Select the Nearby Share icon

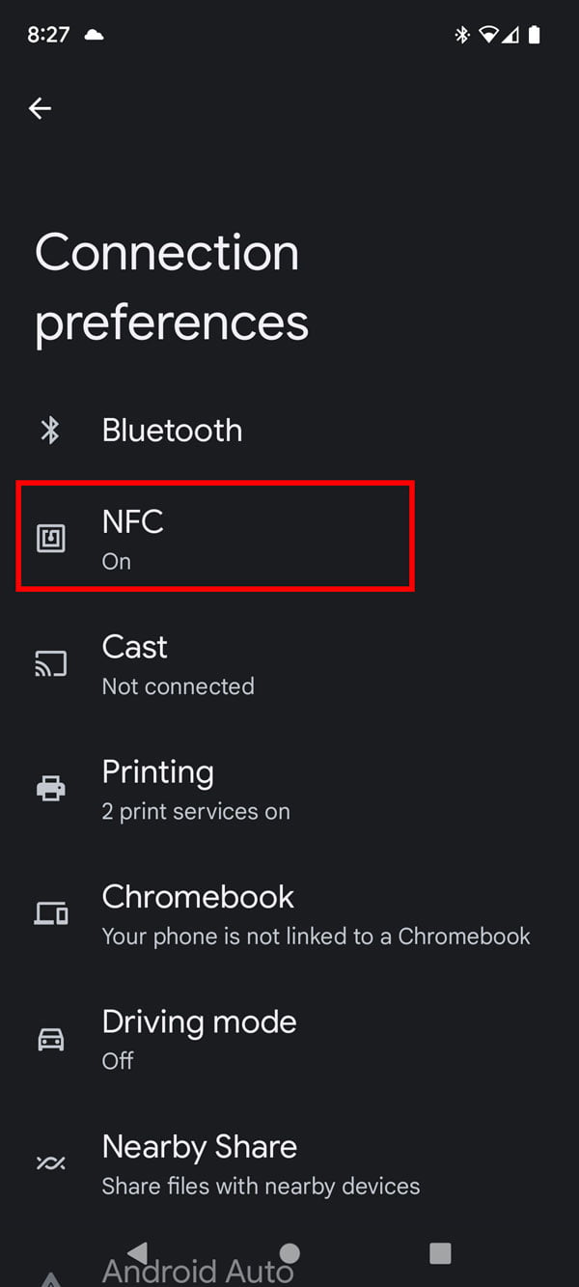pos(50,1163)
